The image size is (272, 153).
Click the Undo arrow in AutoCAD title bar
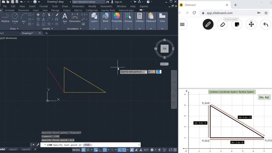point(22,2)
